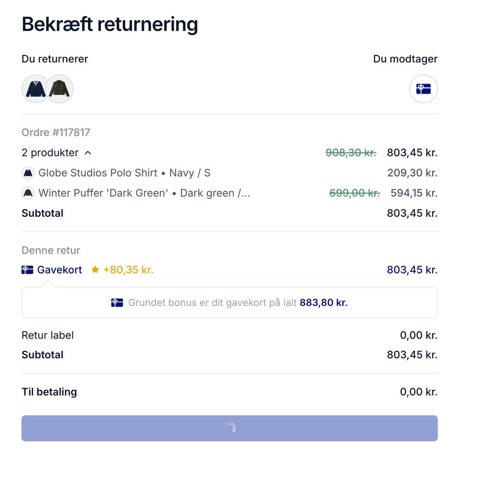Select the Gavekort refund option

(x=59, y=270)
